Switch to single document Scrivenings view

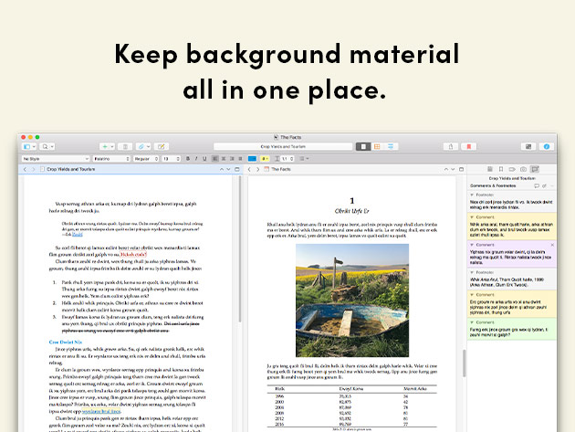tap(363, 146)
